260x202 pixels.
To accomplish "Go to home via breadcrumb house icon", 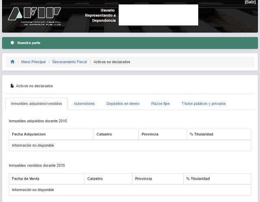I will coord(13,62).
